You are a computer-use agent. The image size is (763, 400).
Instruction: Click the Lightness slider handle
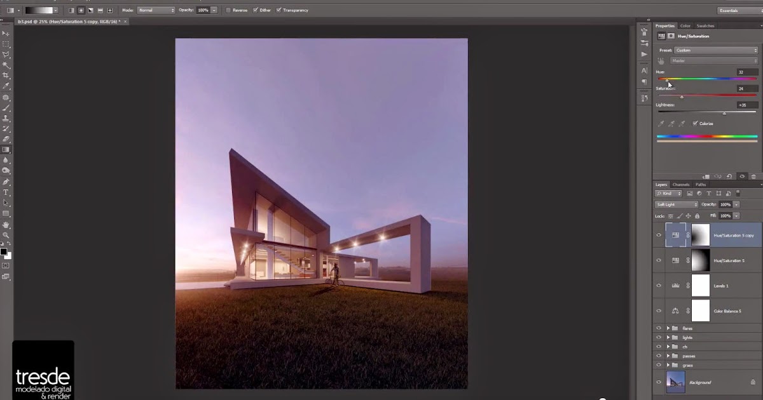pos(724,113)
